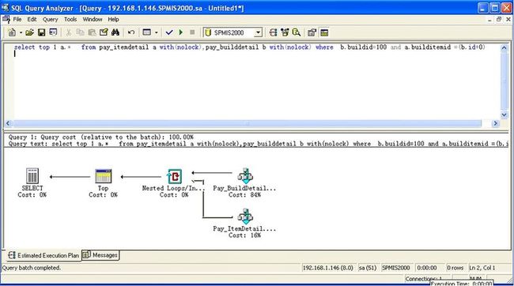514x286 pixels.
Task: Click the 'Query 1: Query cost' header line
Action: click(x=101, y=137)
